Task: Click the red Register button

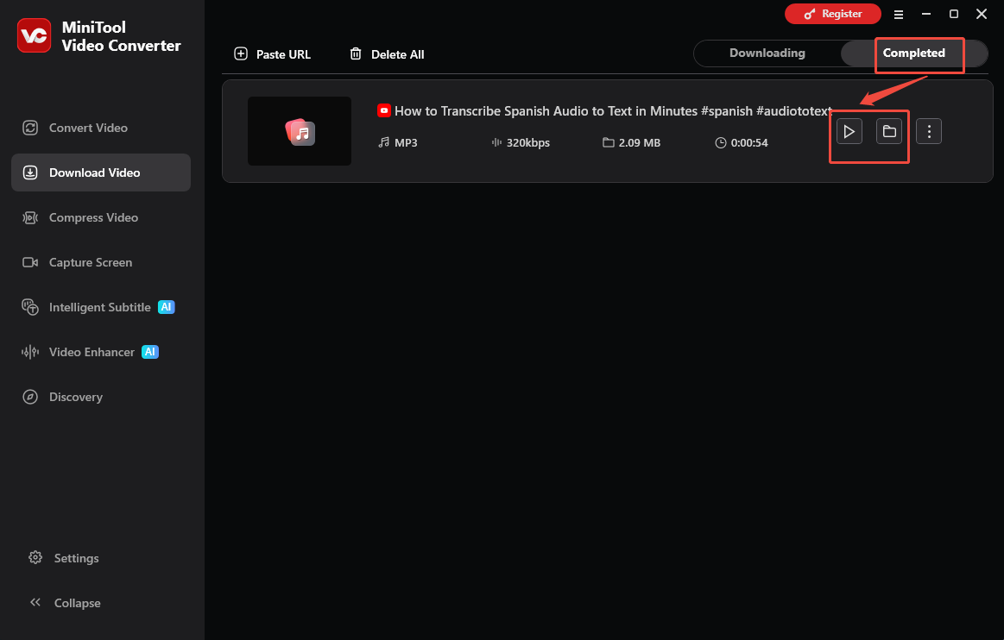Action: (832, 14)
